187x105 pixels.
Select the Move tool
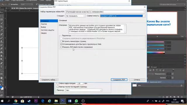[1, 13]
